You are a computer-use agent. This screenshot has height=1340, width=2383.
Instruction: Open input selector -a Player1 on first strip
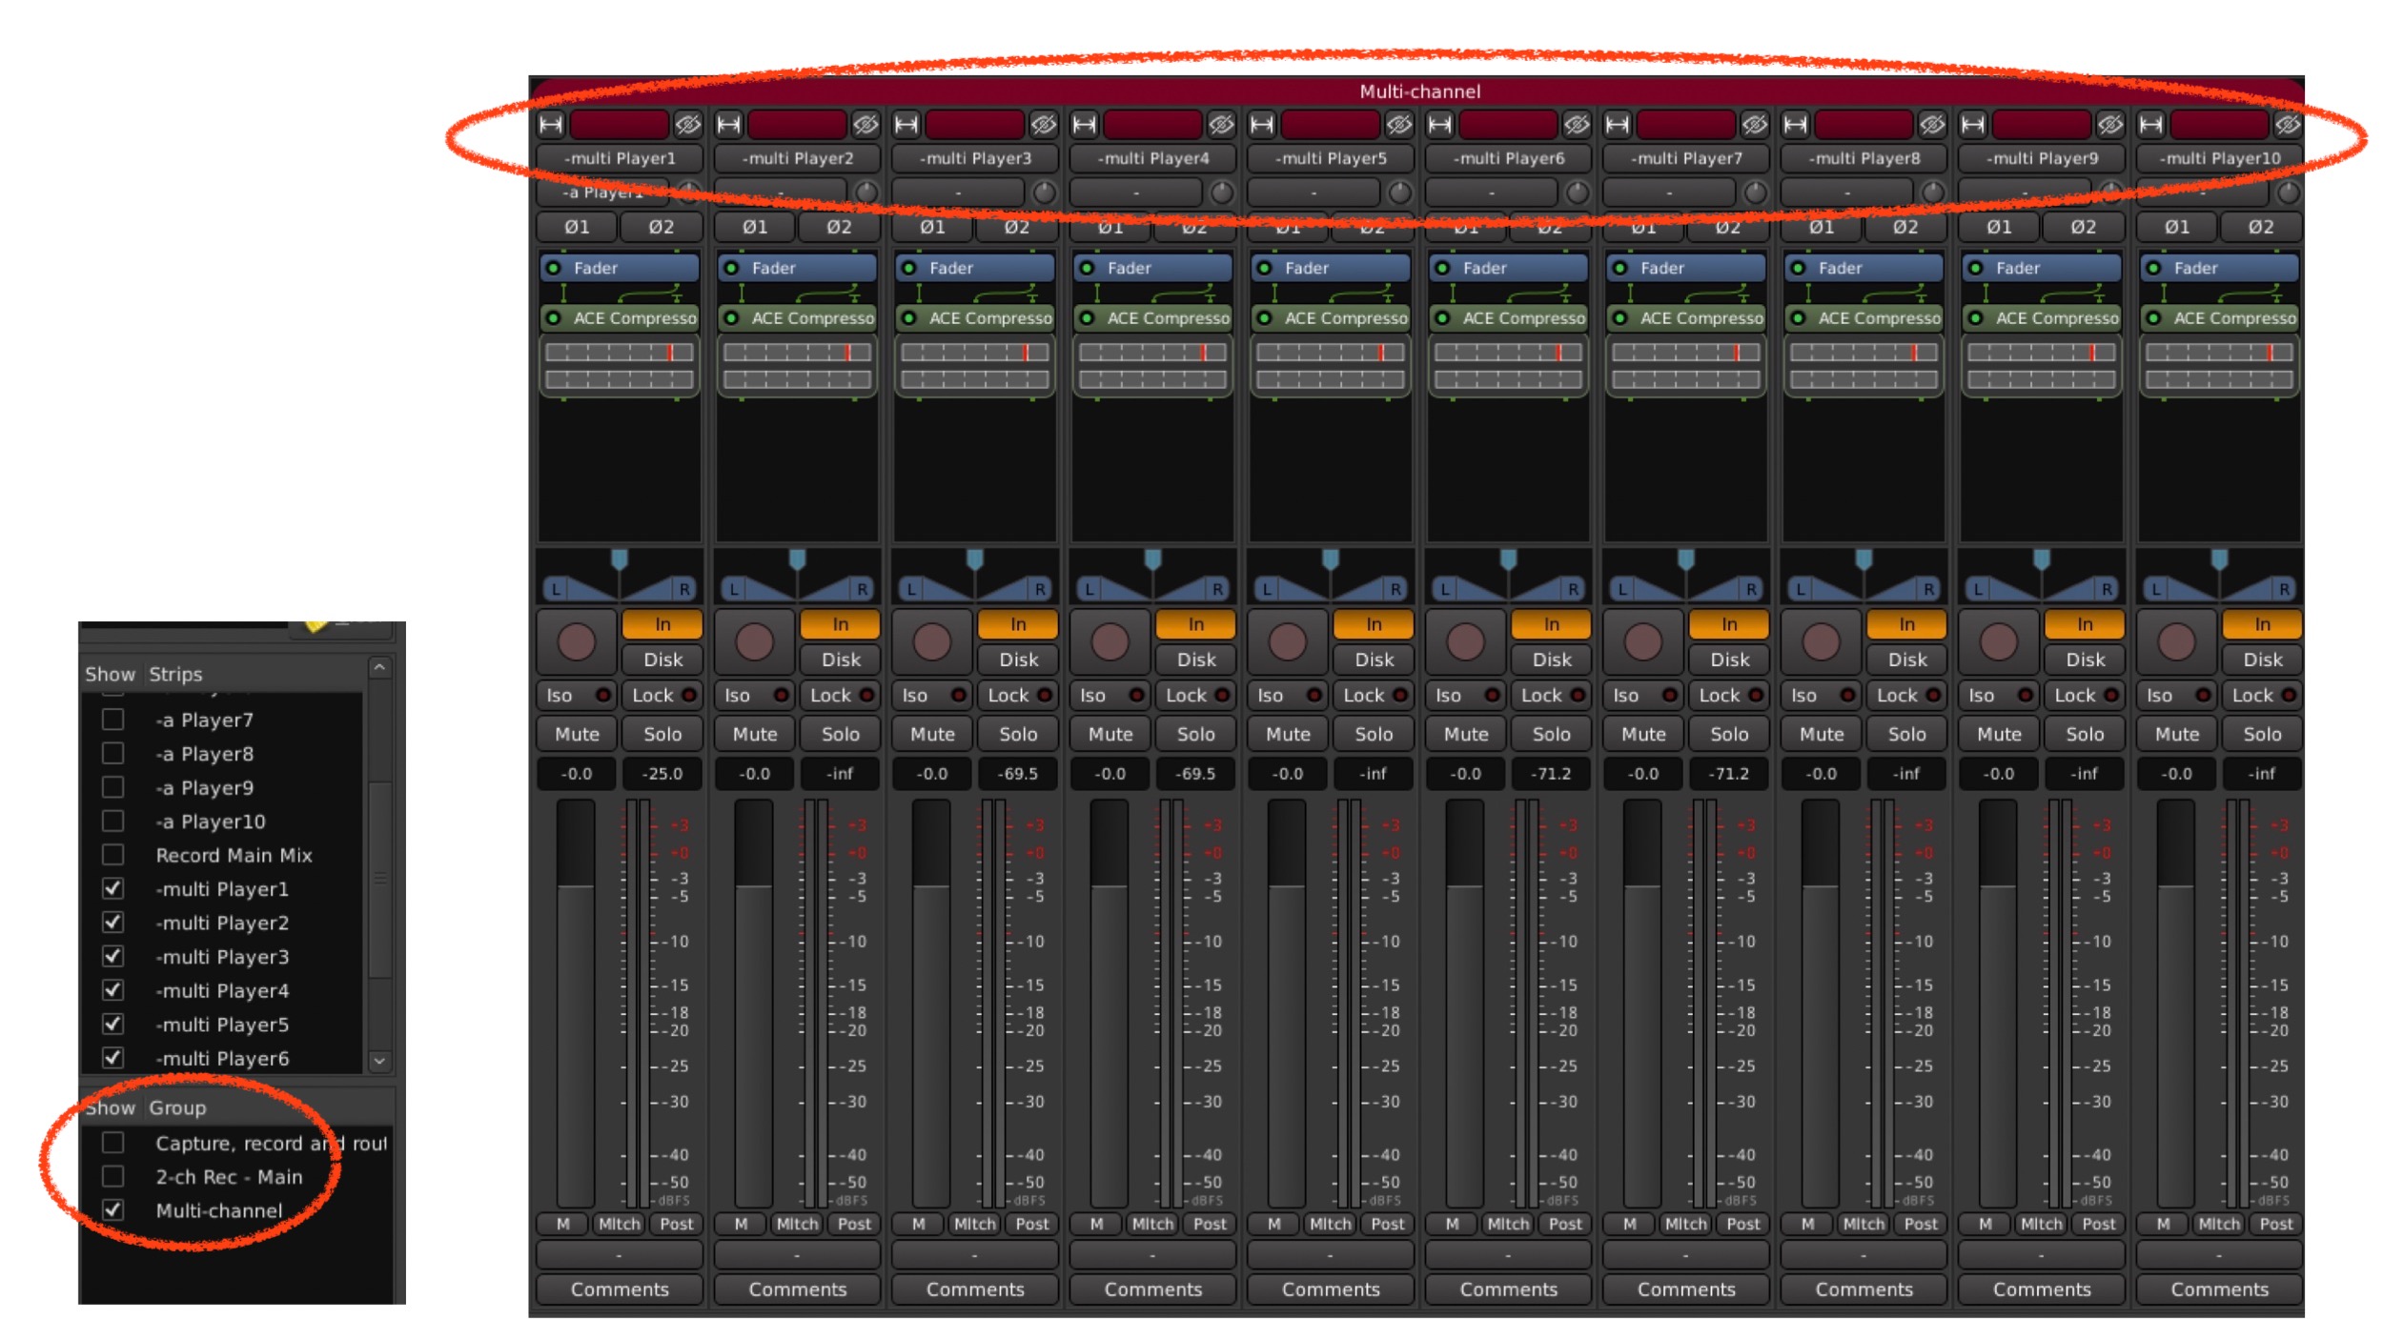tap(603, 193)
